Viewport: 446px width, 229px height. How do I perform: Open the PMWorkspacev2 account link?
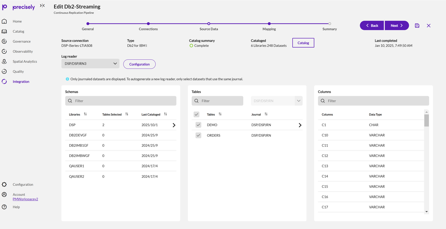coord(25,199)
